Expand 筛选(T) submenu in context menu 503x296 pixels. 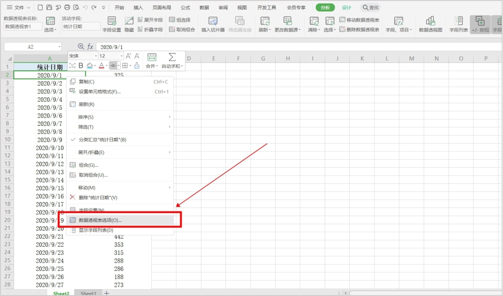120,127
